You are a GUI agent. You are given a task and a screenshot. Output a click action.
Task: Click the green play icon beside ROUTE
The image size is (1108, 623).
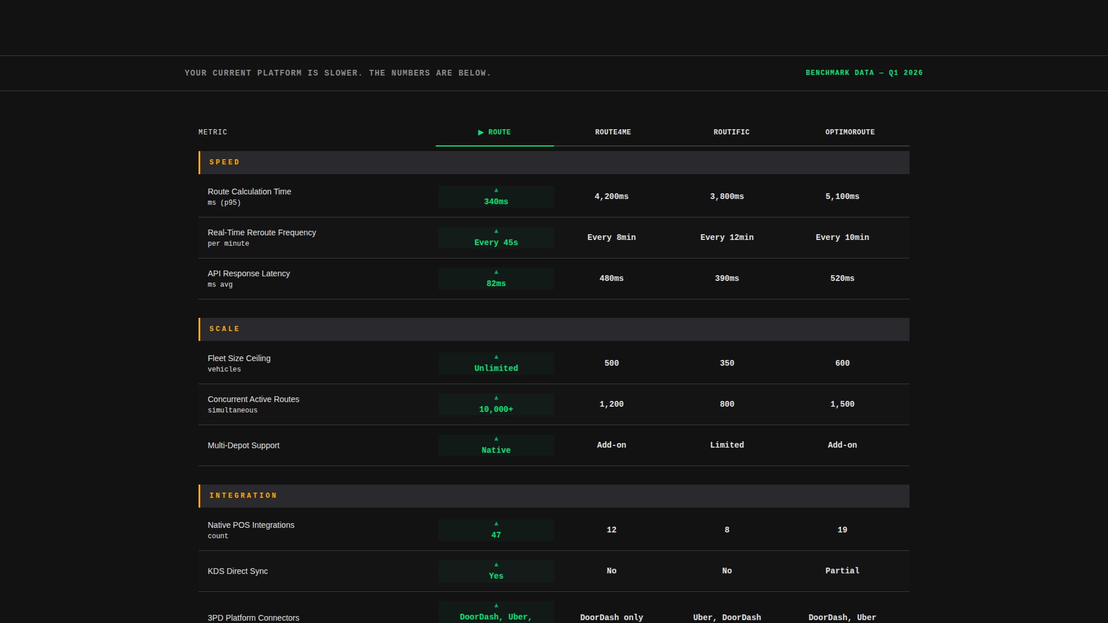click(x=481, y=133)
